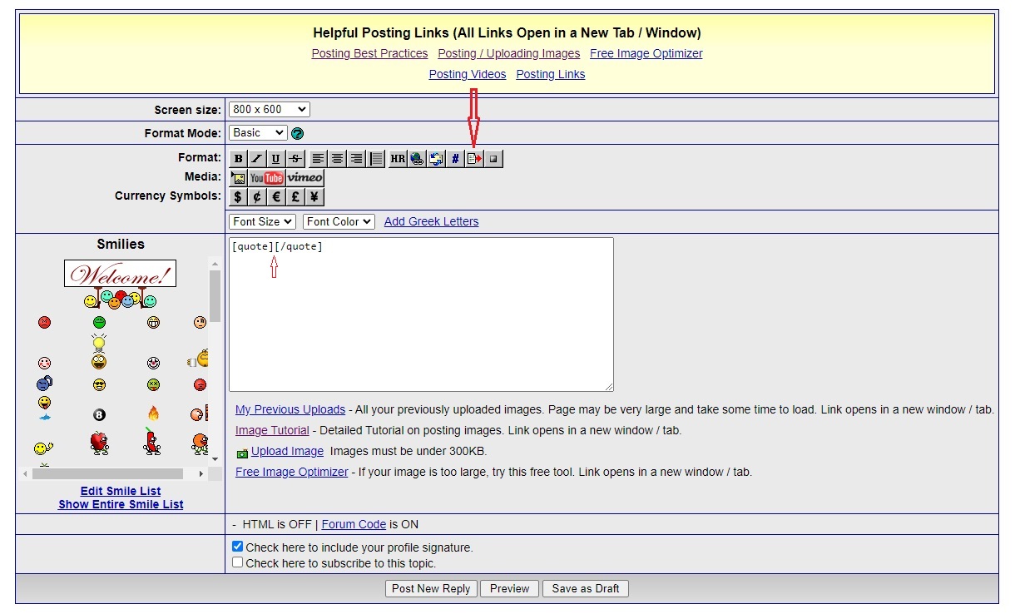Open the Screen size dropdown
This screenshot has width=1015, height=614.
point(269,109)
